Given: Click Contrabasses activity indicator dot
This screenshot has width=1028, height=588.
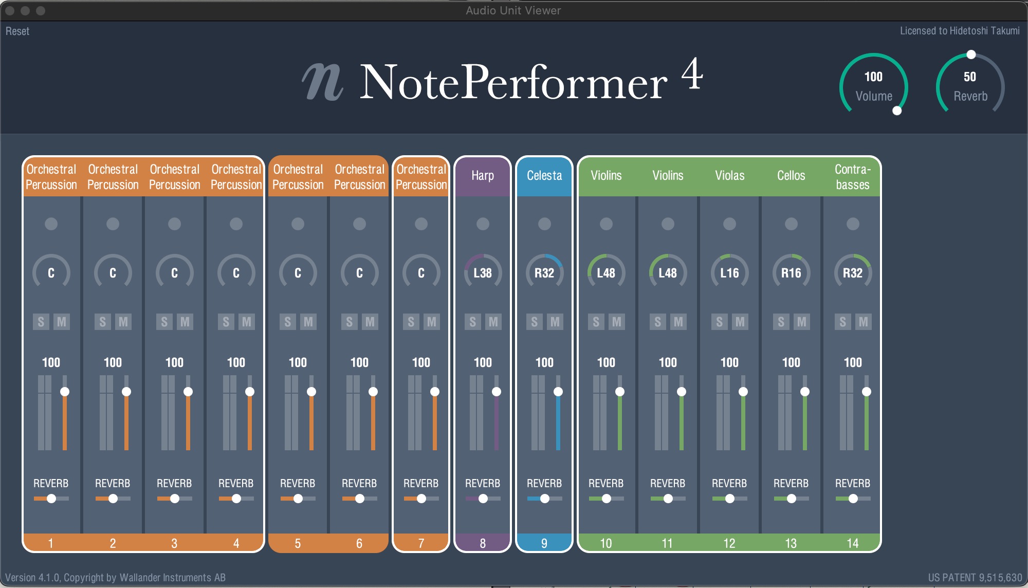Looking at the screenshot, I should point(853,224).
